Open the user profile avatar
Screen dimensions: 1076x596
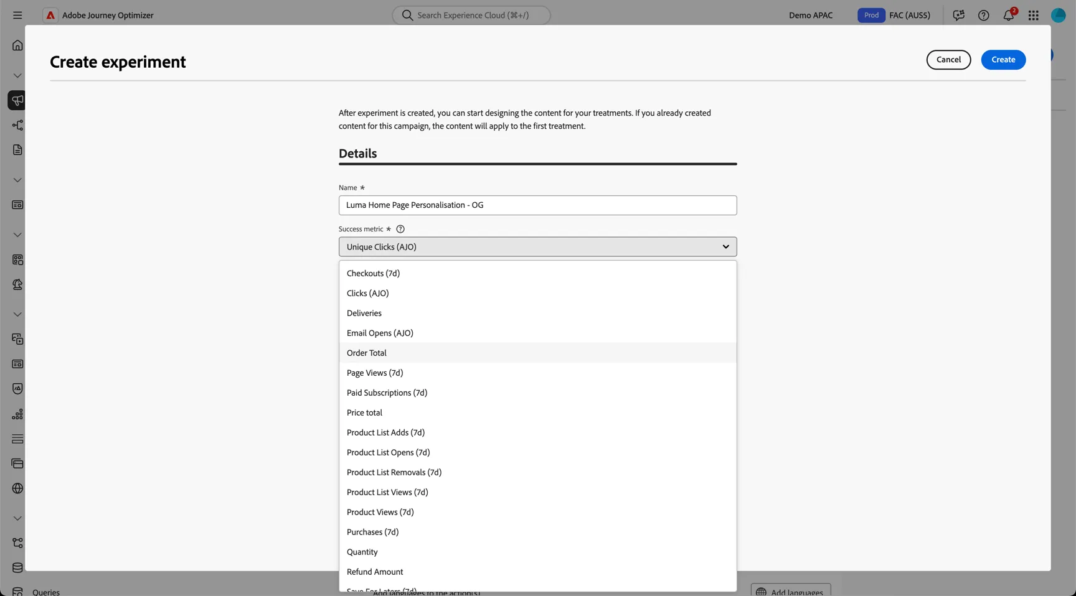[x=1059, y=15]
